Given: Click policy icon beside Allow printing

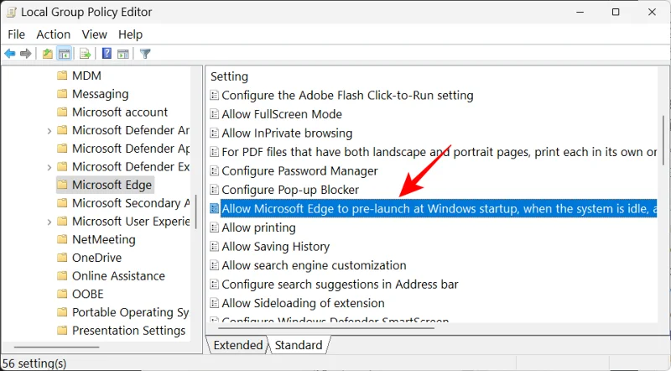Looking at the screenshot, I should [x=215, y=227].
